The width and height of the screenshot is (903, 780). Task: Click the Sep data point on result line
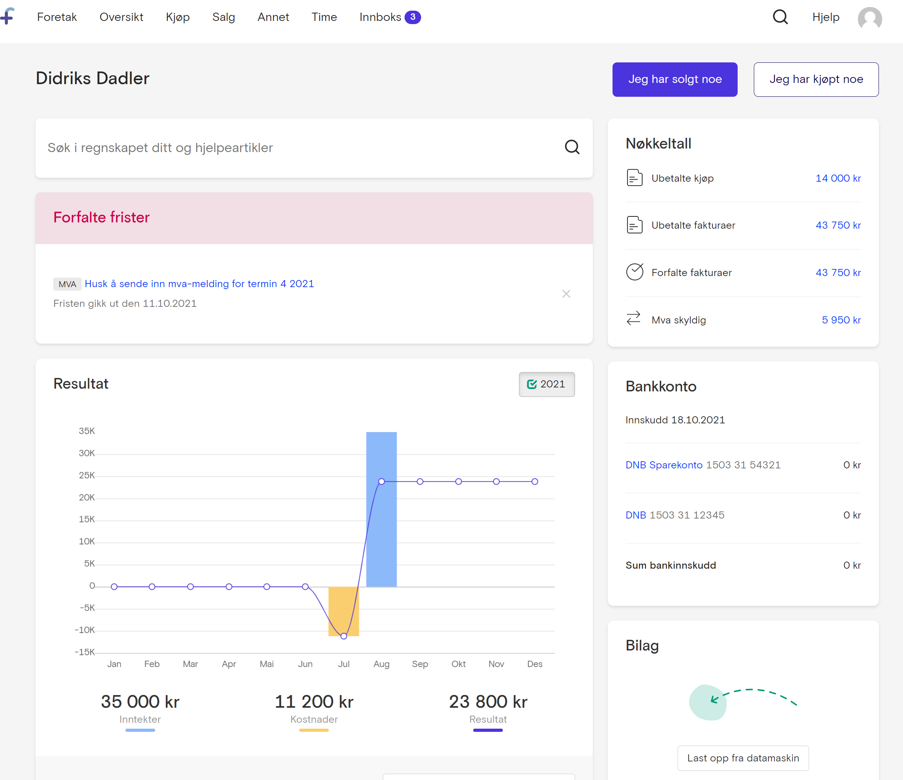click(x=420, y=482)
